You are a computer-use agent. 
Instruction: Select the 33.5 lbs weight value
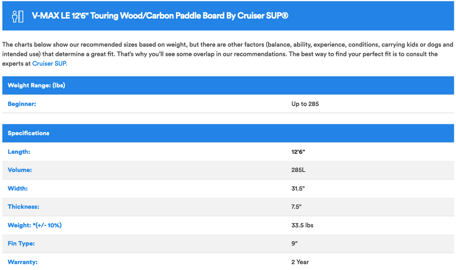tap(302, 225)
